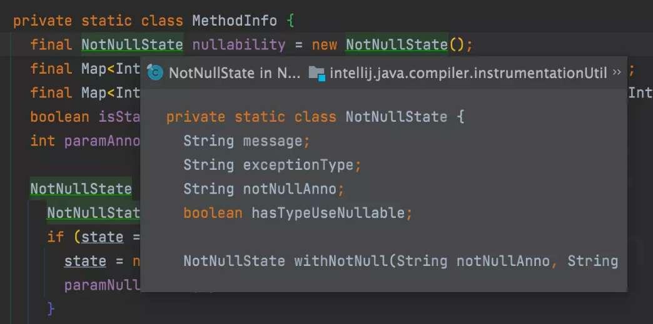Click the boolean keyword before hasTypeUseNullable

[x=213, y=213]
